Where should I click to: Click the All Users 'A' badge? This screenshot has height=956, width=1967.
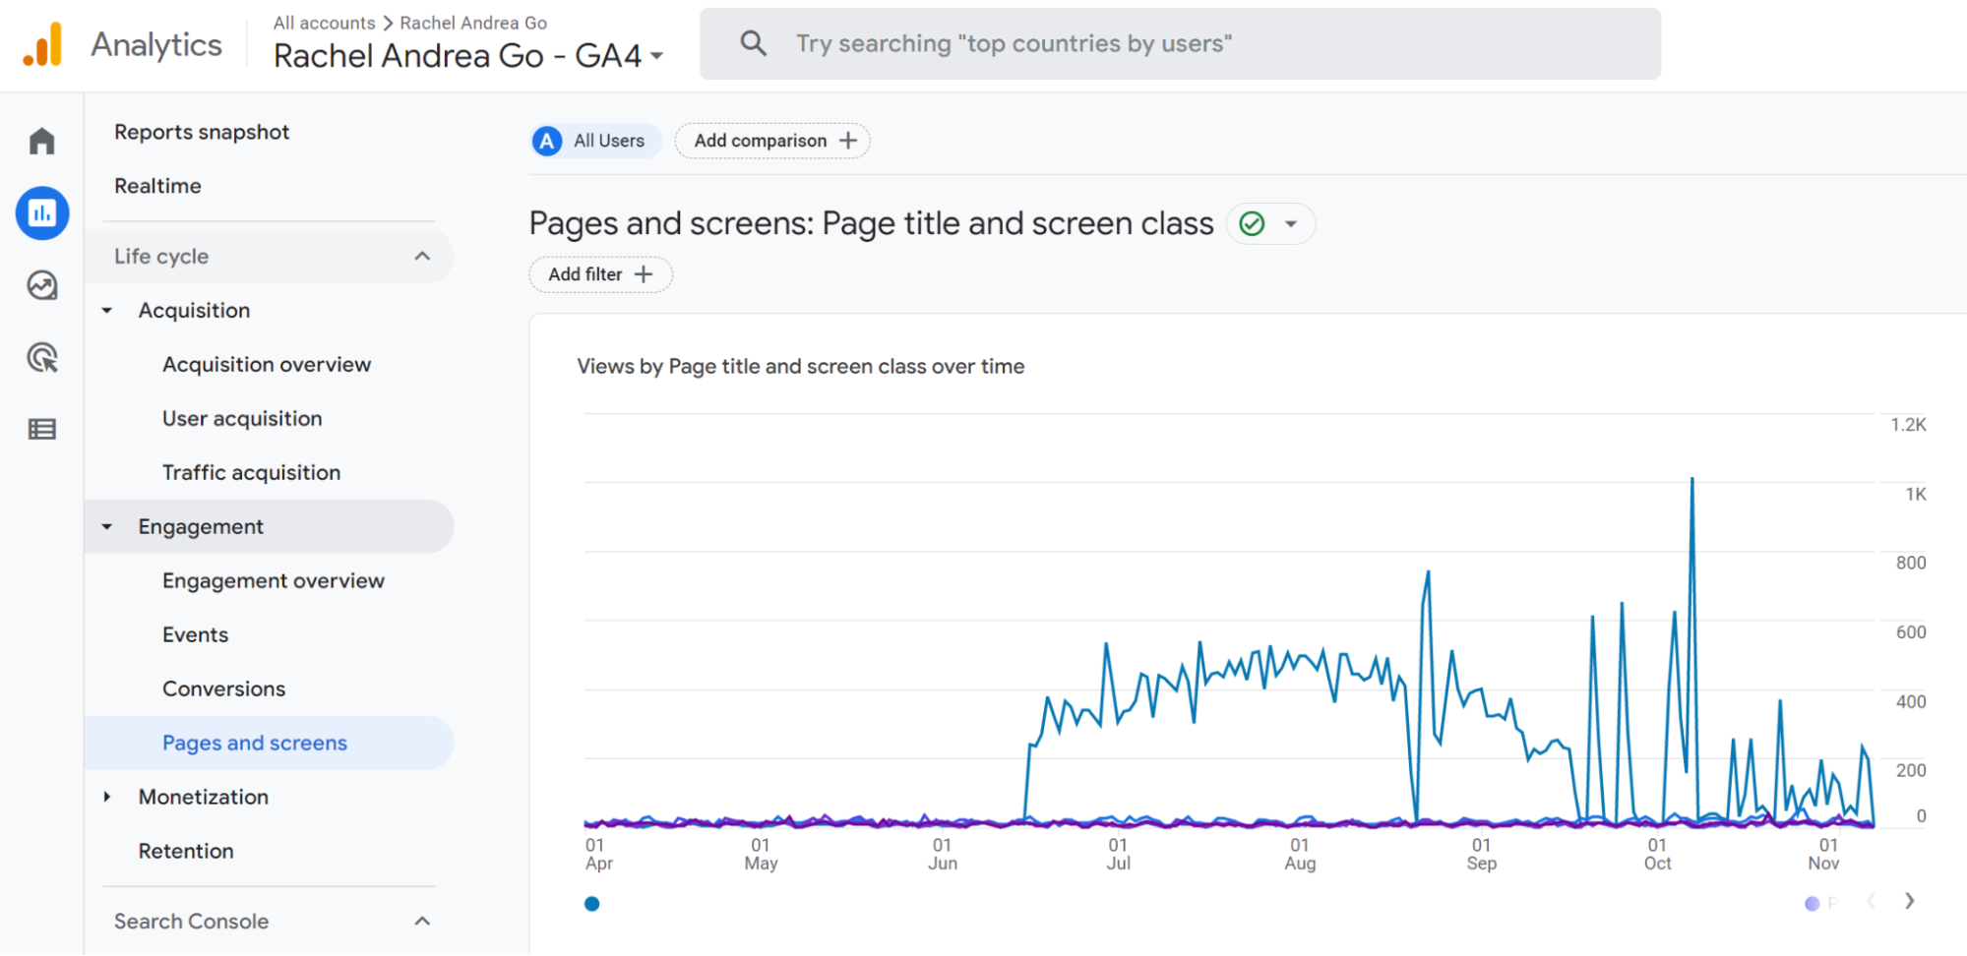547,141
